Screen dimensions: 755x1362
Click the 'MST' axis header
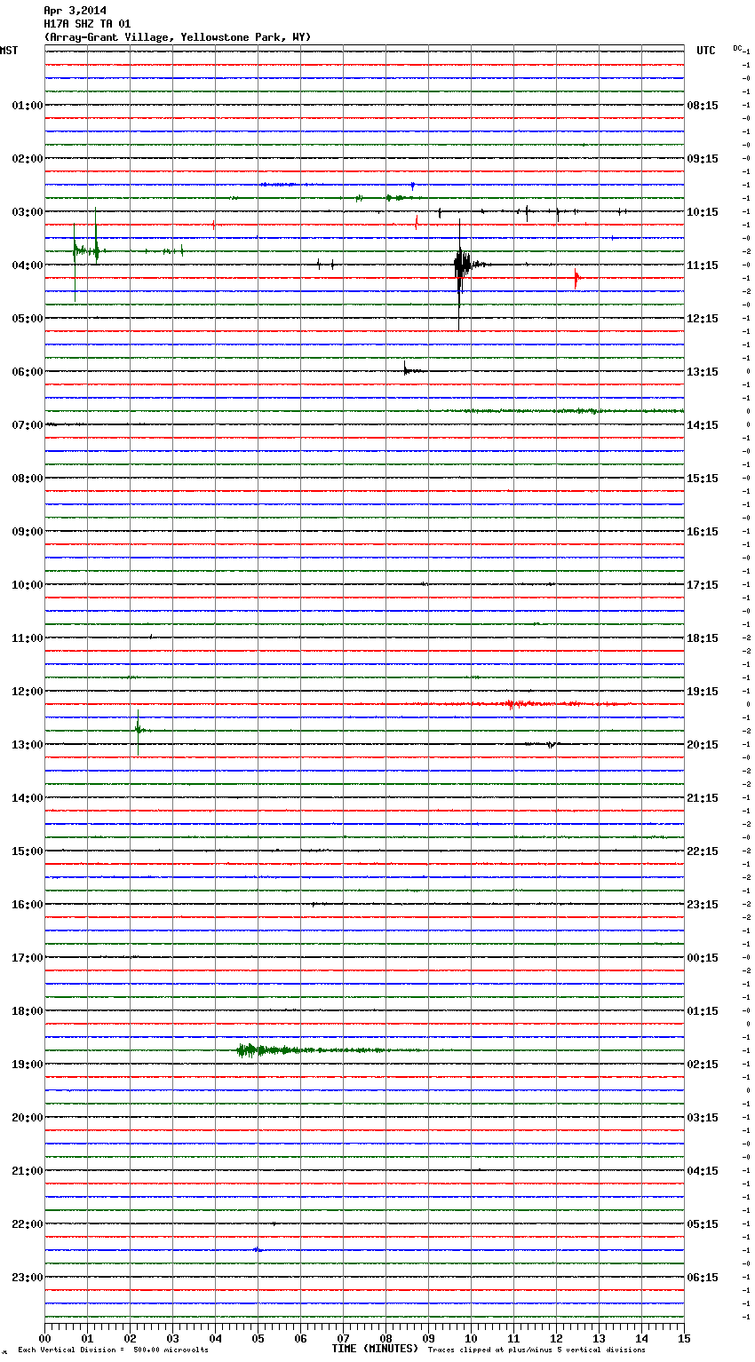(x=9, y=51)
